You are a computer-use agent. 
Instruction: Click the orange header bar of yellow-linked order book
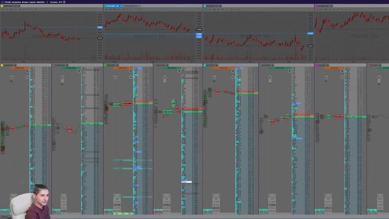pyautogui.click(x=19, y=68)
